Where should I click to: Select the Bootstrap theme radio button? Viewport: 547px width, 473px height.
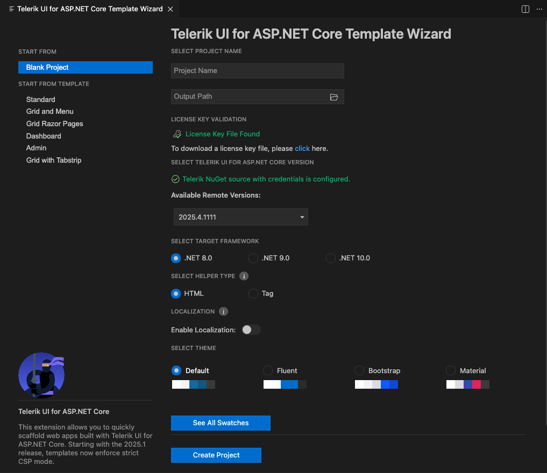pyautogui.click(x=359, y=370)
